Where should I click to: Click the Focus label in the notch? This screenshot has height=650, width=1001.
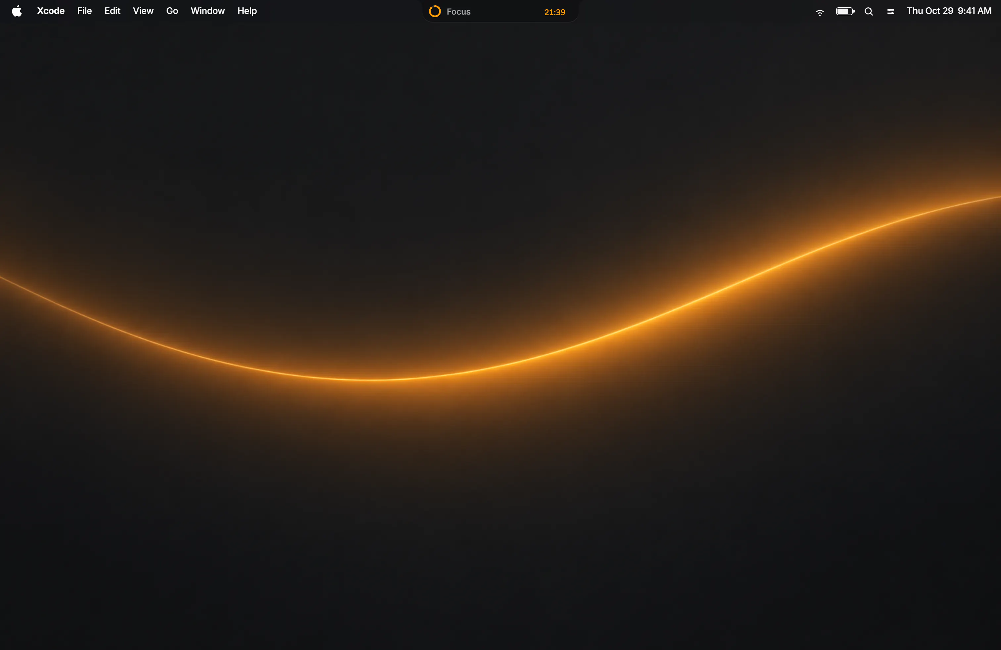pos(458,12)
